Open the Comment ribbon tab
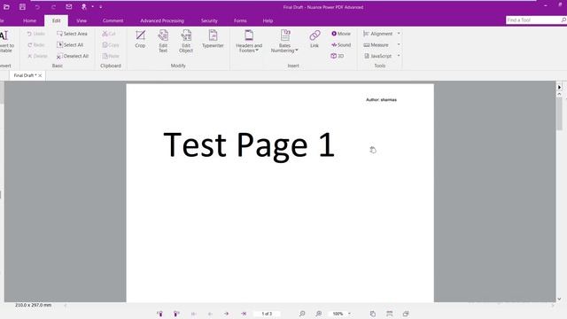The image size is (567, 319). click(113, 20)
